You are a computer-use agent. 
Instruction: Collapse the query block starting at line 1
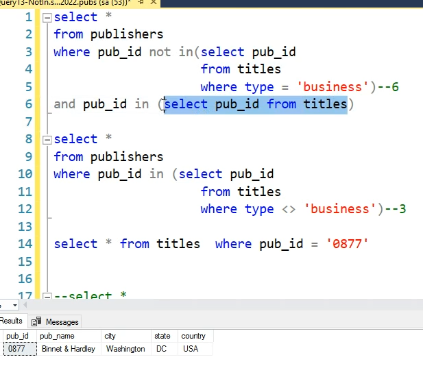(47, 18)
